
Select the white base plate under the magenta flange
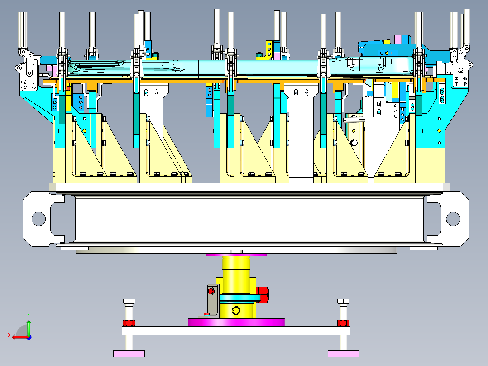(236, 331)
